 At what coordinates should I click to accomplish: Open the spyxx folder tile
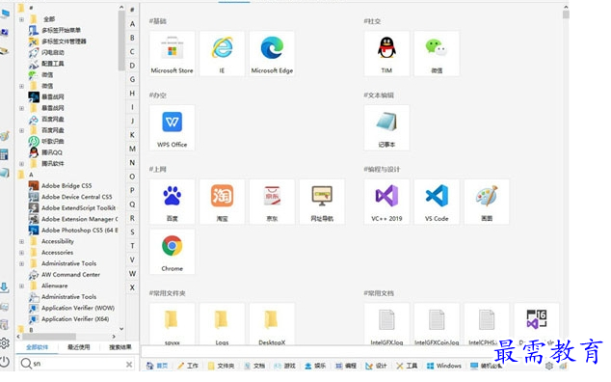172,325
